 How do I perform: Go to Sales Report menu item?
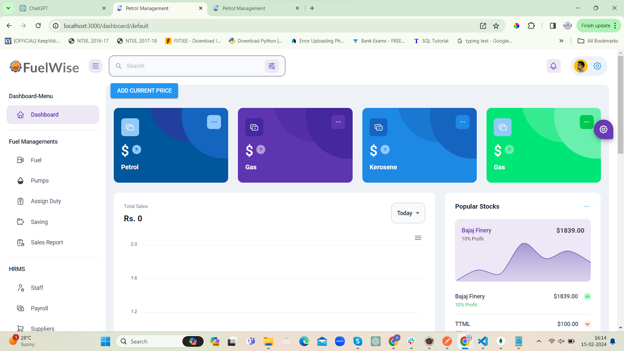[x=47, y=242]
